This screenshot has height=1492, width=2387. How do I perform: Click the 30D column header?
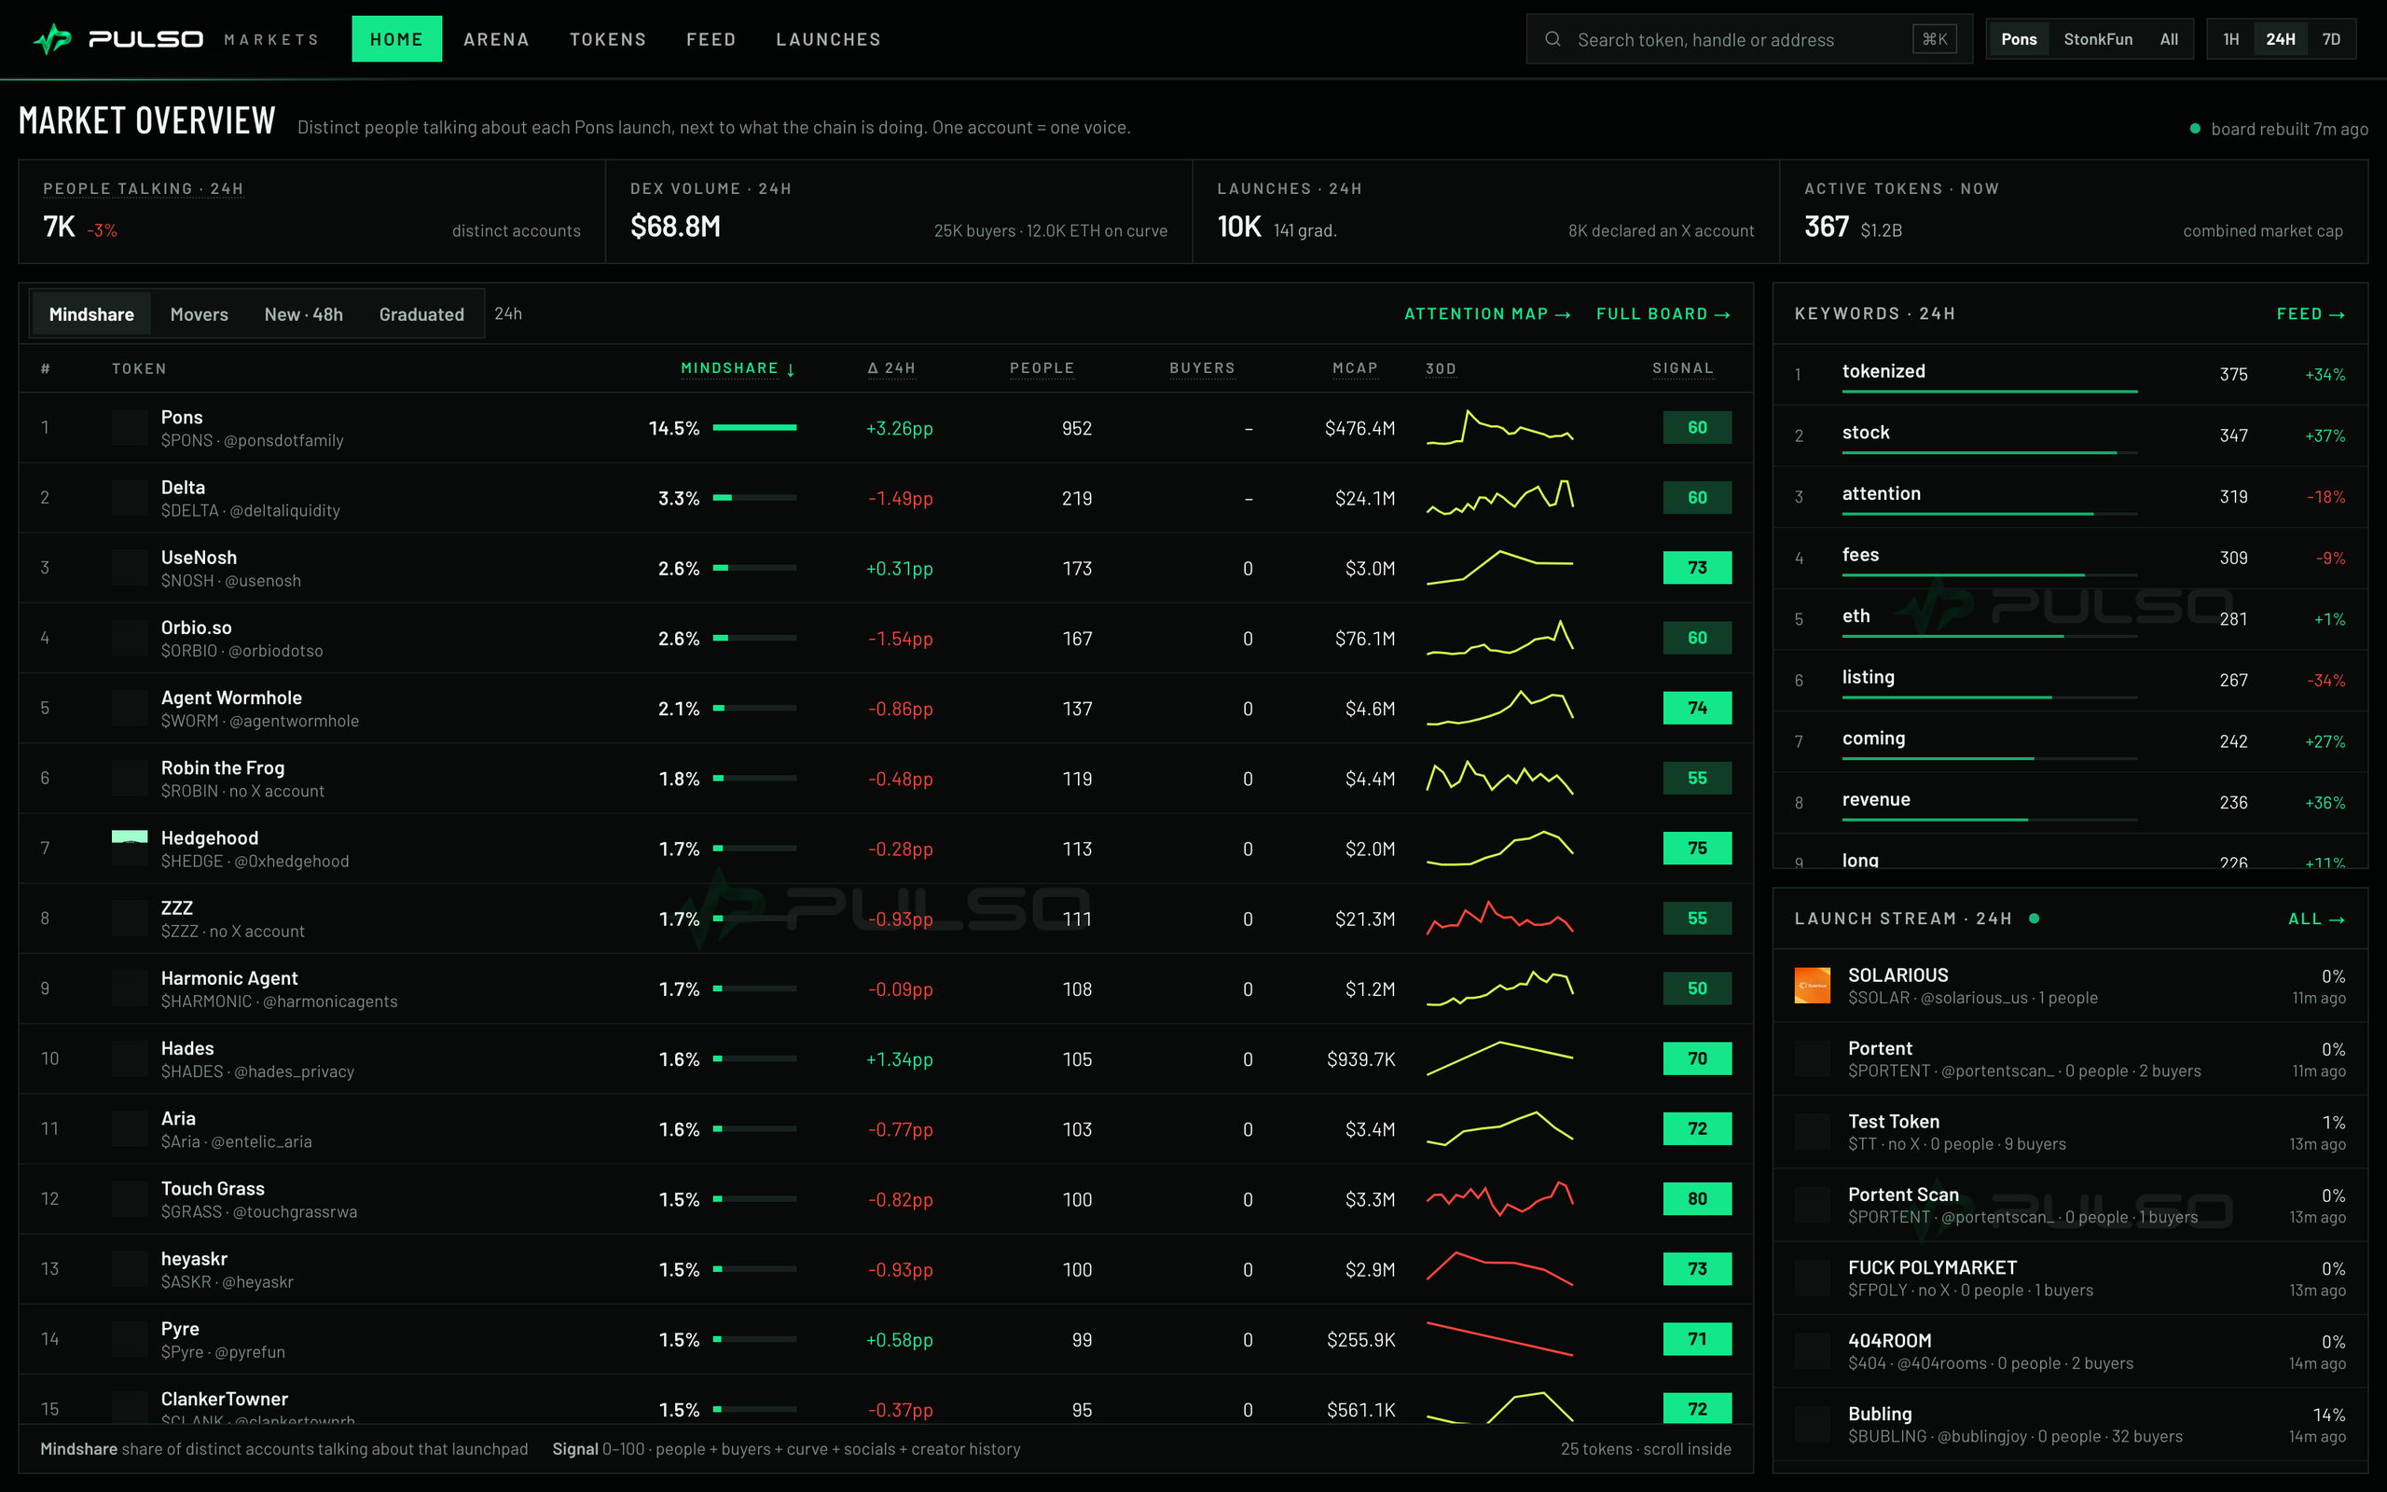(x=1442, y=369)
